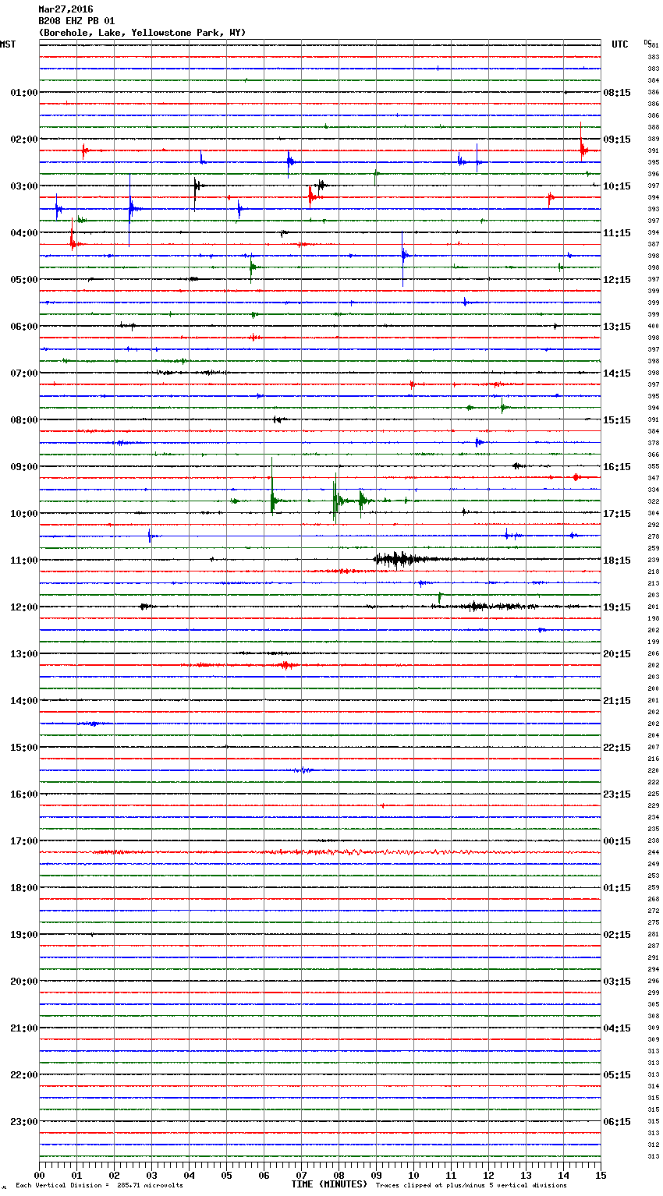Select the 12:00 MST time label
This screenshot has height=1196, width=663.
click(23, 607)
